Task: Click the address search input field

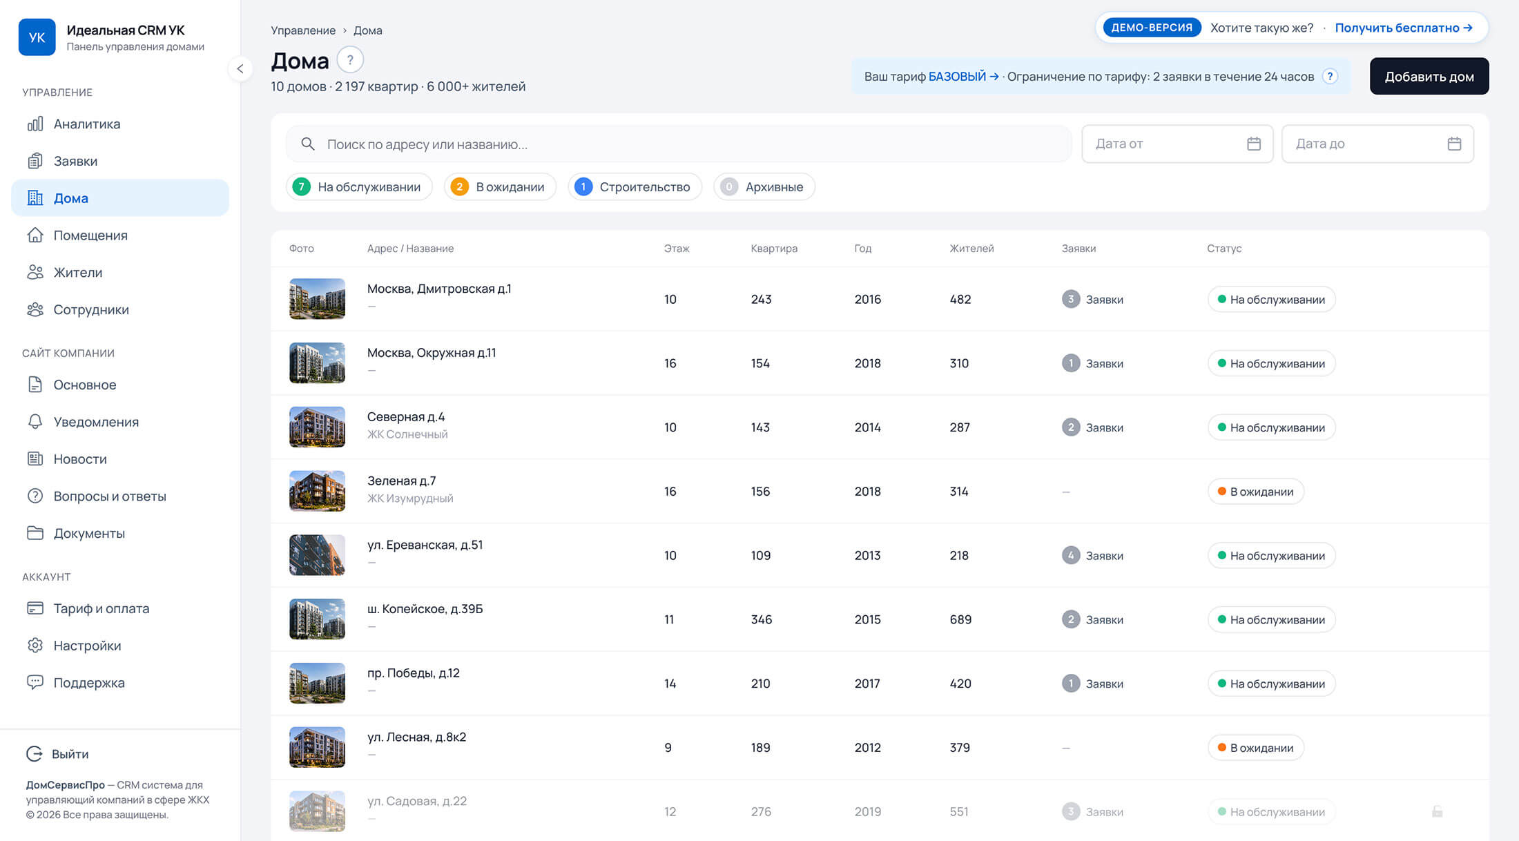Action: point(679,144)
